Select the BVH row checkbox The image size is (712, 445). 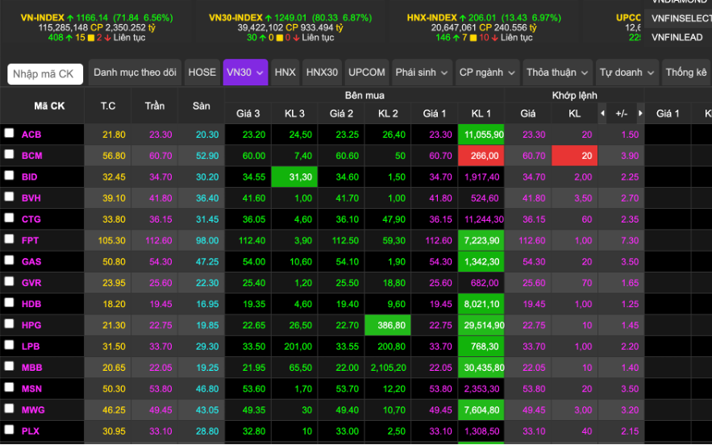pyautogui.click(x=9, y=197)
